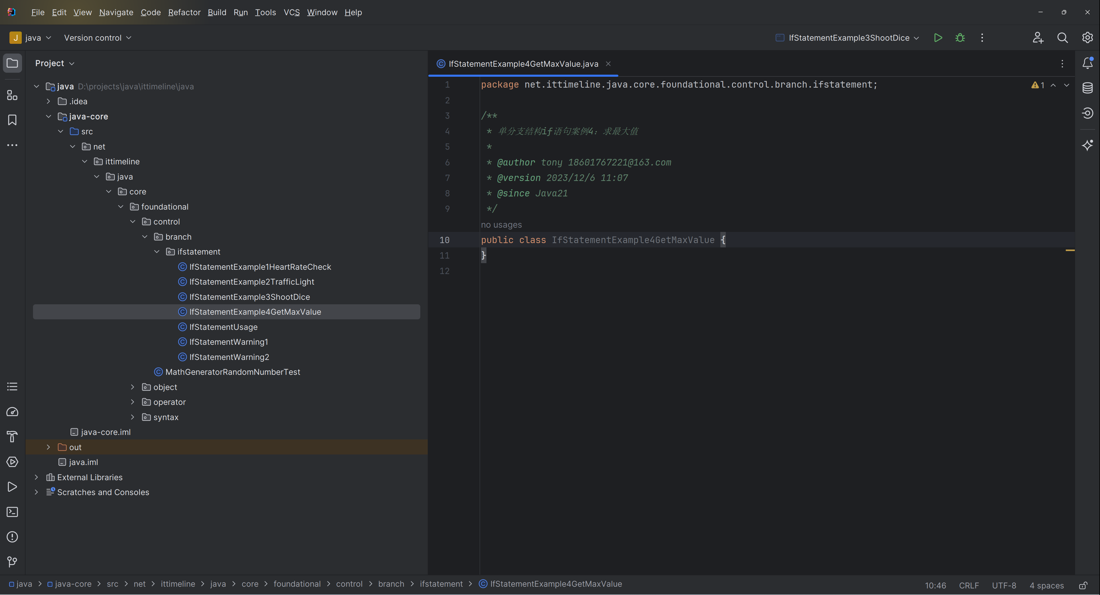Open the Bookmarks tool window
Viewport: 1100px width, 595px height.
coord(12,120)
